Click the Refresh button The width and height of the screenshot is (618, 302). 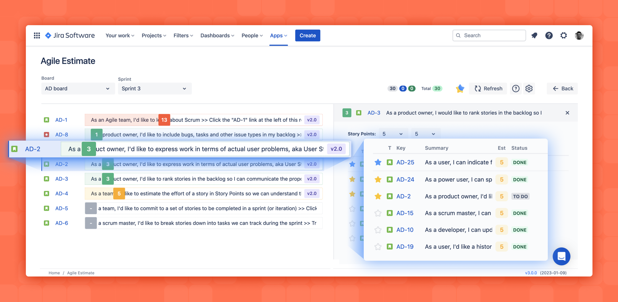pos(488,89)
